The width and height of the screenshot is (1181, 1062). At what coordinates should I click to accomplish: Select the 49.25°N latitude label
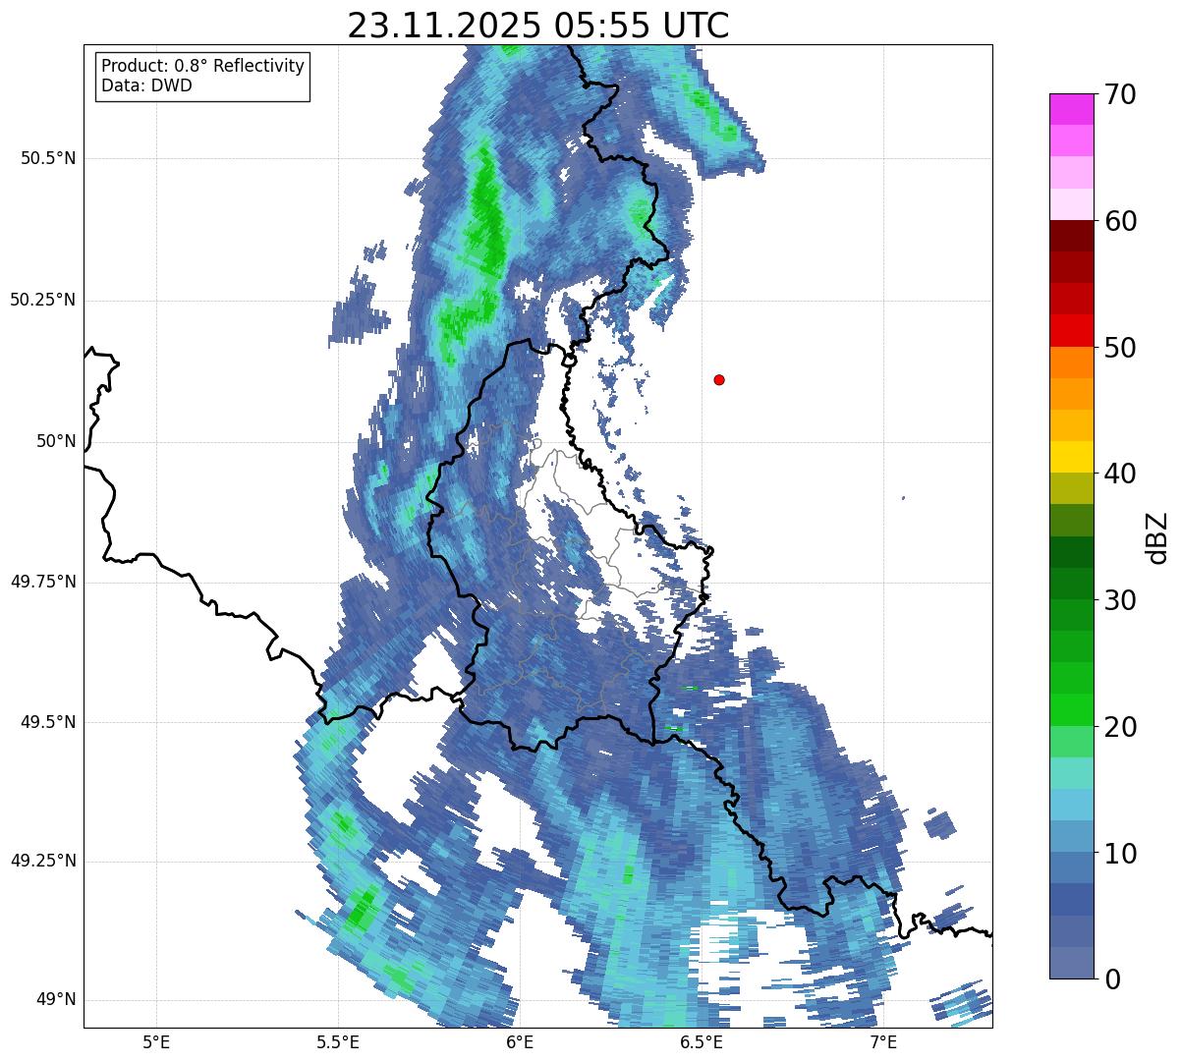pyautogui.click(x=43, y=861)
